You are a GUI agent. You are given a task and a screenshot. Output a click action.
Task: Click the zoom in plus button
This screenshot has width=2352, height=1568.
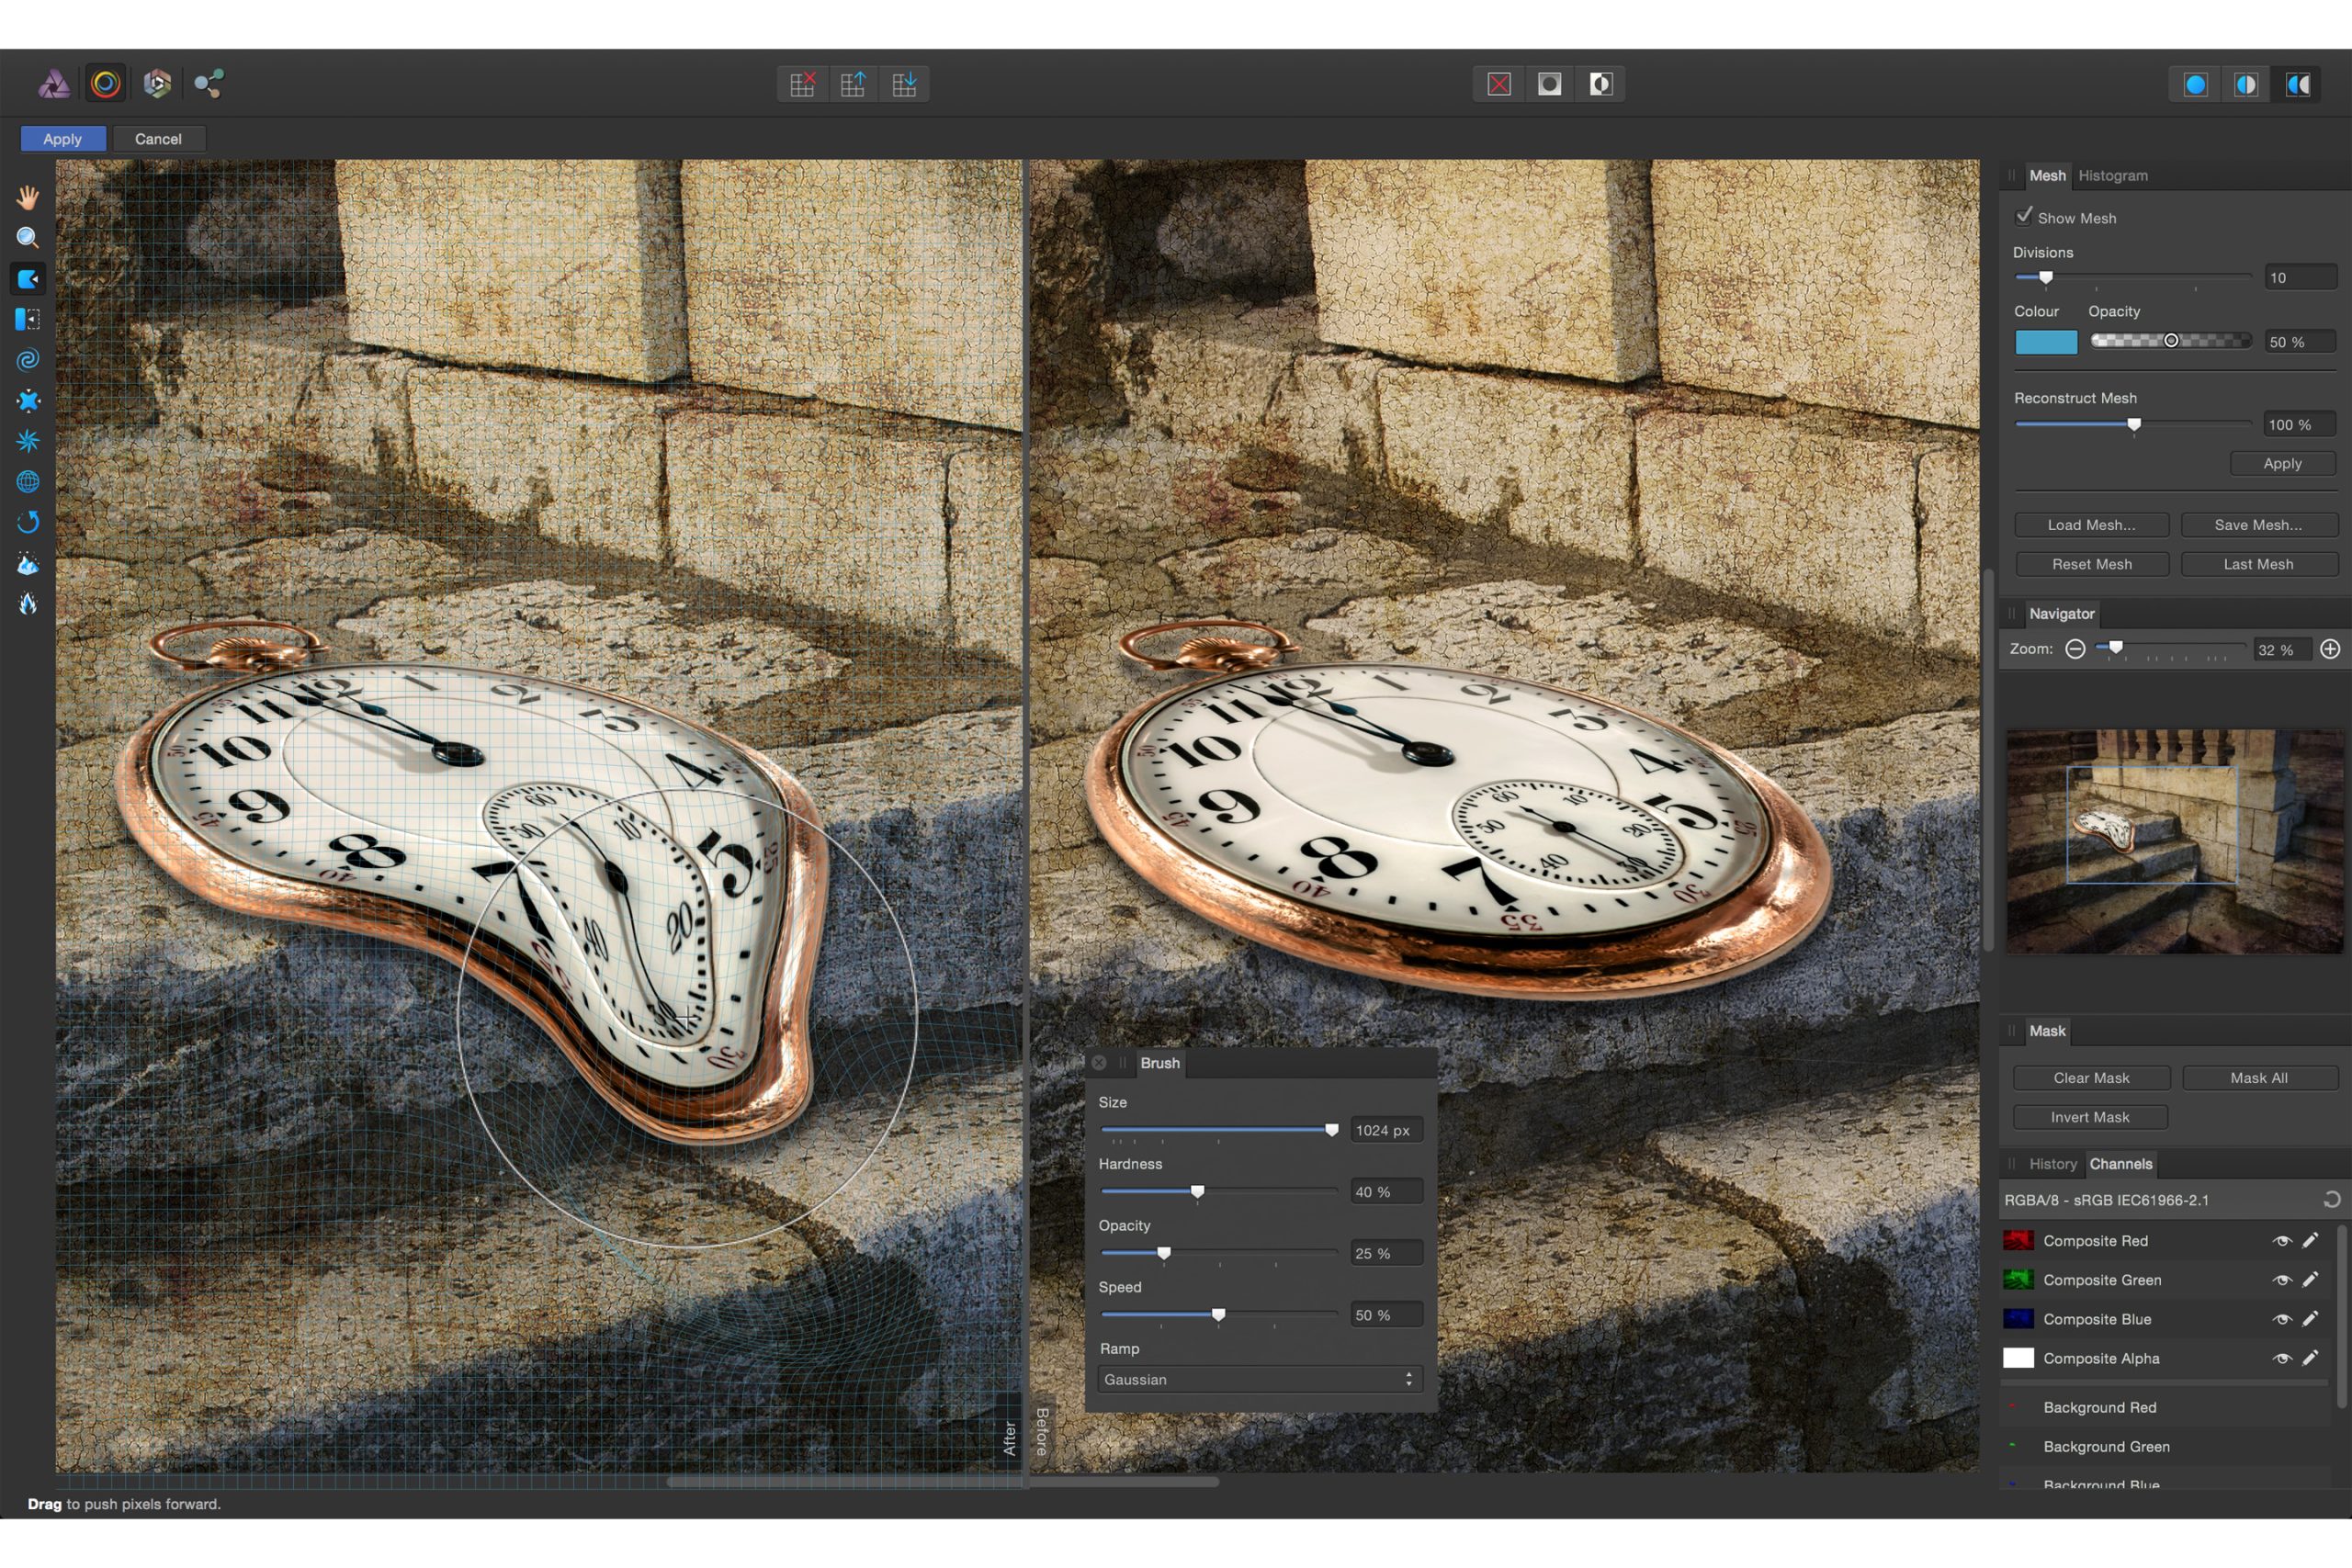point(2329,649)
